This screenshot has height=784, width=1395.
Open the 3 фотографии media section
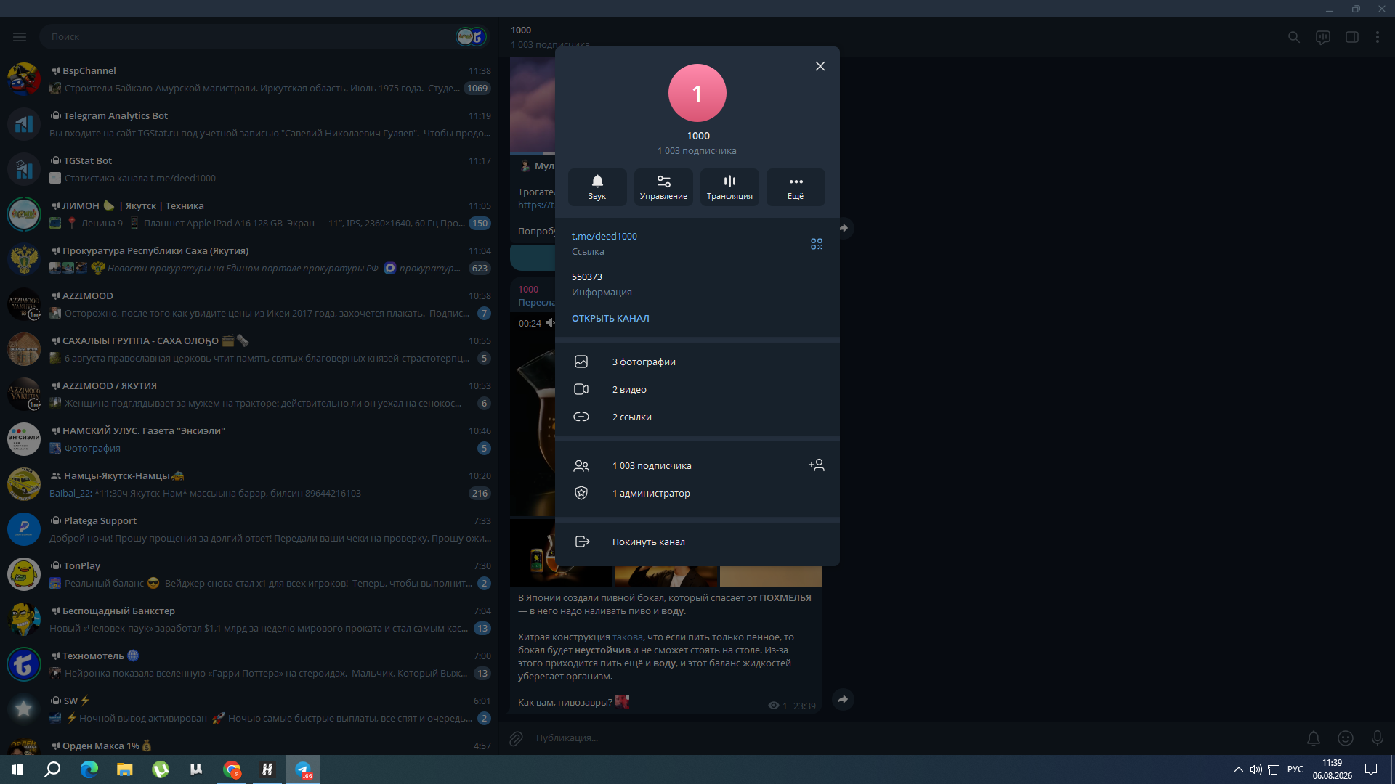click(697, 362)
